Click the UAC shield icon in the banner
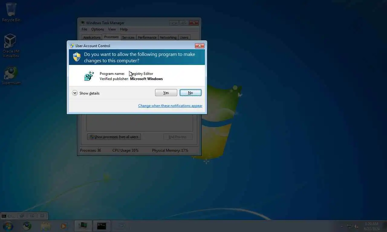The image size is (387, 232). click(77, 57)
